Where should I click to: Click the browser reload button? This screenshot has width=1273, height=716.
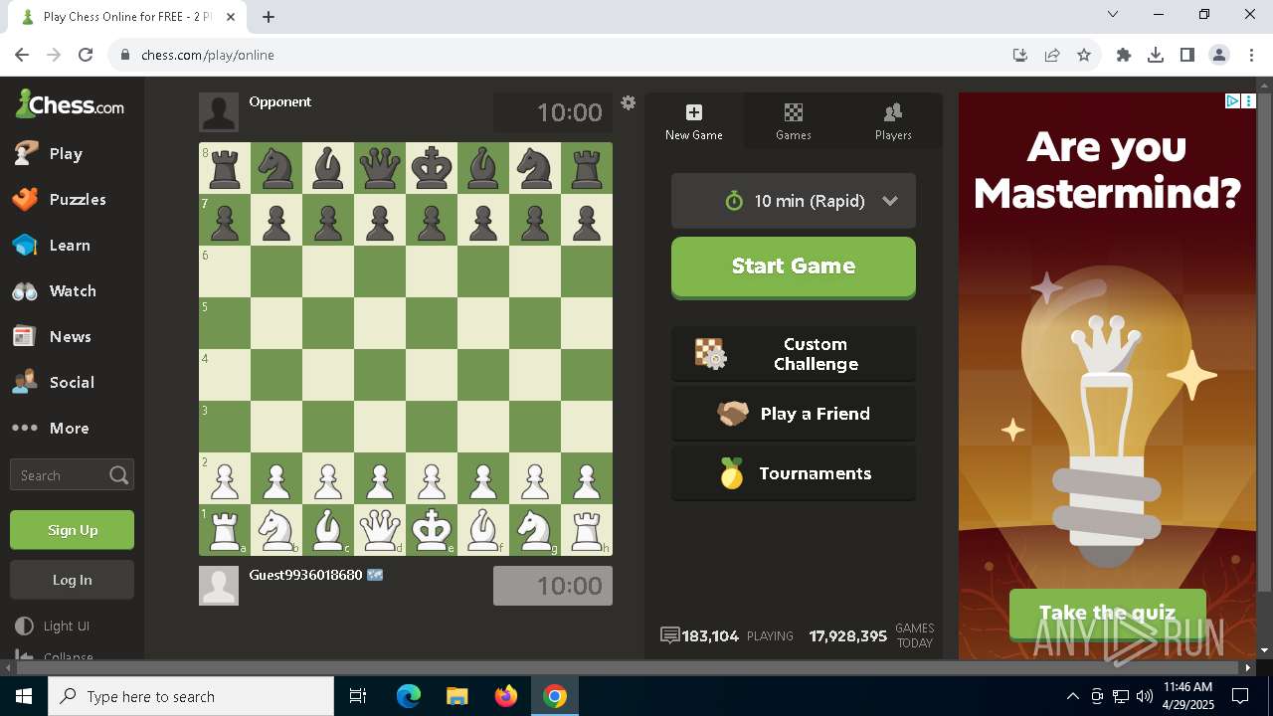[86, 55]
